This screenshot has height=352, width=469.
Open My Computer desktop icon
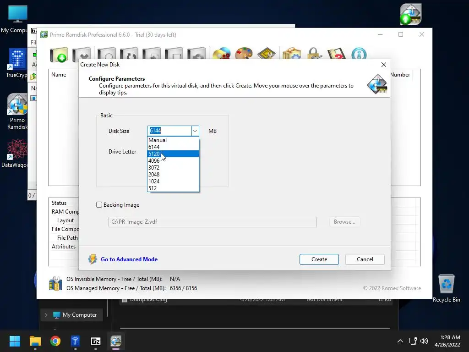pos(17,19)
